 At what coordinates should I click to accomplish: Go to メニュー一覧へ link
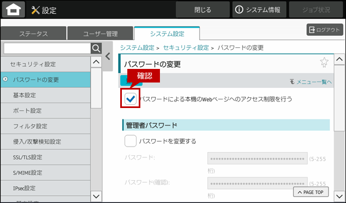click(x=311, y=82)
